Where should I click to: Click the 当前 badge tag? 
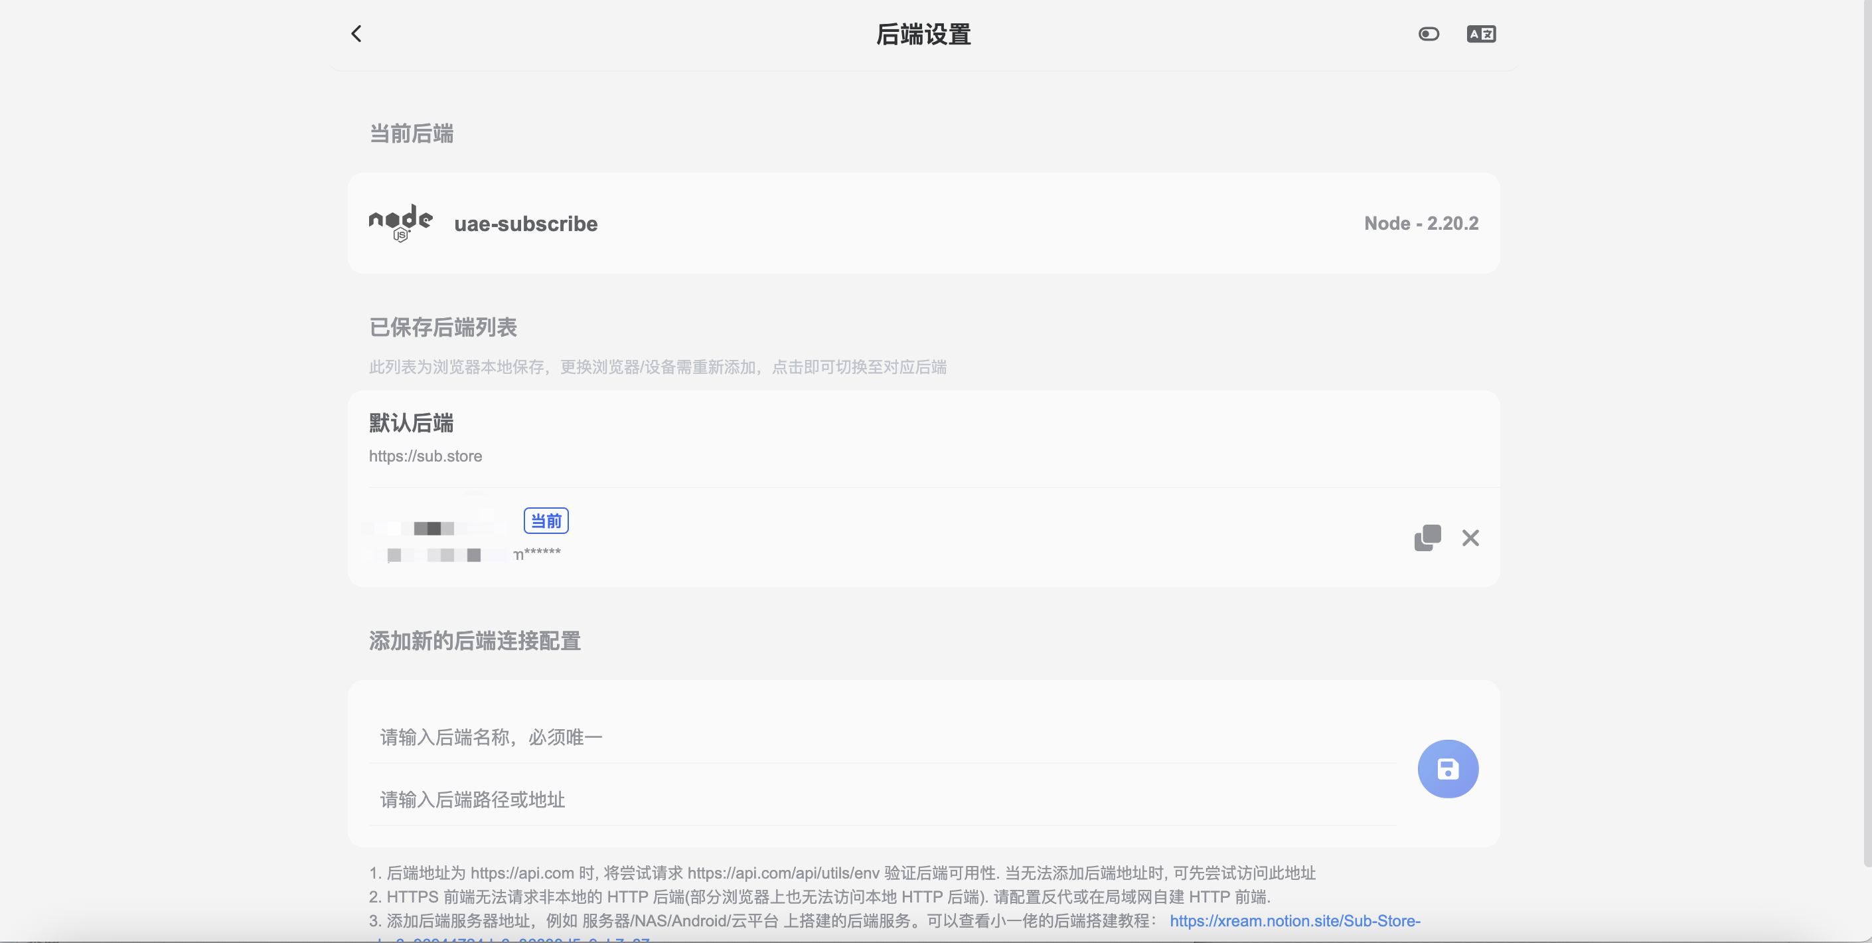(546, 521)
